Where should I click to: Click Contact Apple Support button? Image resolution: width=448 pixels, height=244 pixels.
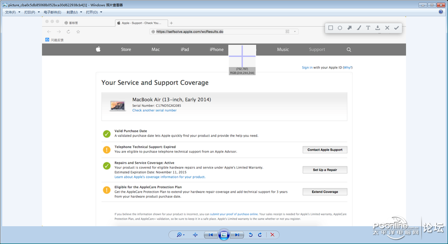tap(325, 150)
